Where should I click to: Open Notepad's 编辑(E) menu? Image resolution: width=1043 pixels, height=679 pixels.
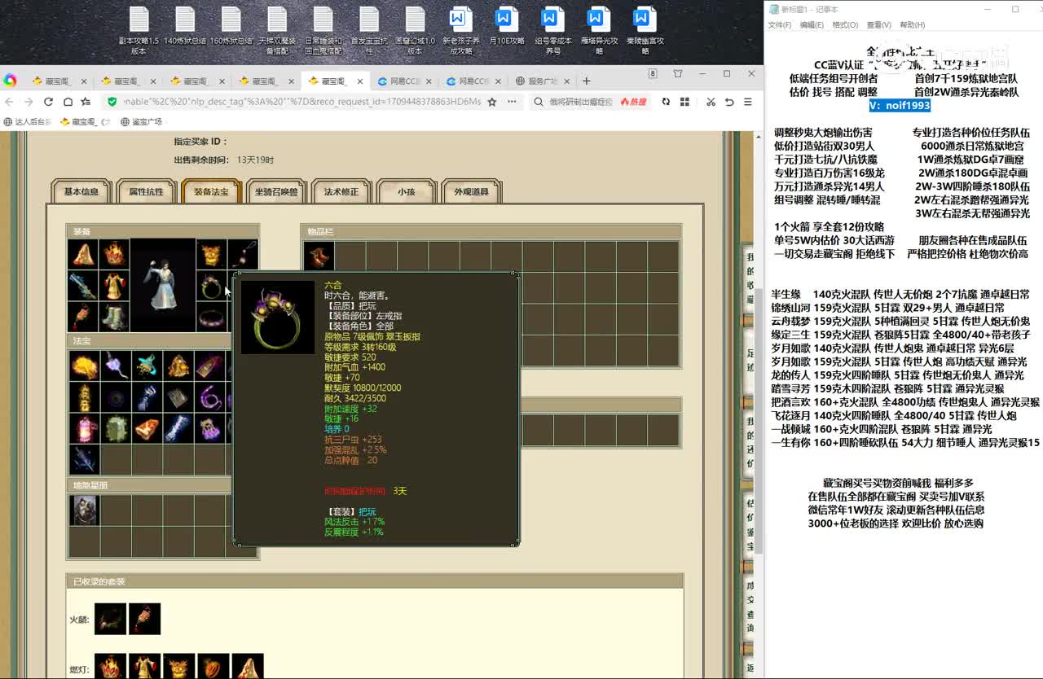[812, 25]
